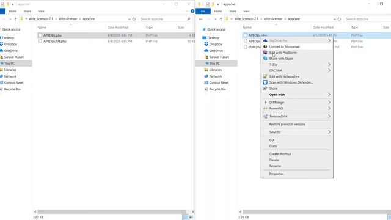
Task: Open recent locations dropdown in left window
Action: pyautogui.click(x=10, y=19)
